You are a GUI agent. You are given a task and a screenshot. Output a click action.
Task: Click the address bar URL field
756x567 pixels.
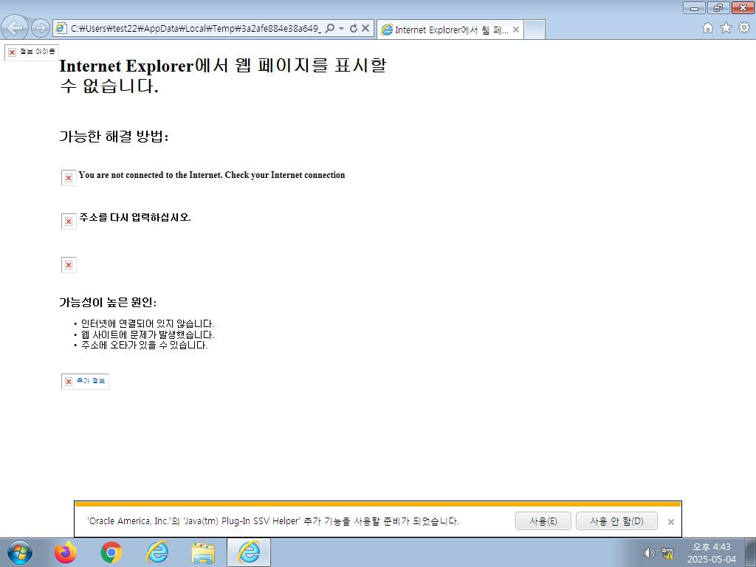(x=195, y=29)
